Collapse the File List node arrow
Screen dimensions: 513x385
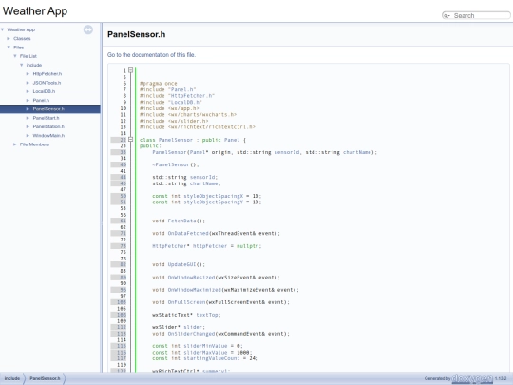15,56
